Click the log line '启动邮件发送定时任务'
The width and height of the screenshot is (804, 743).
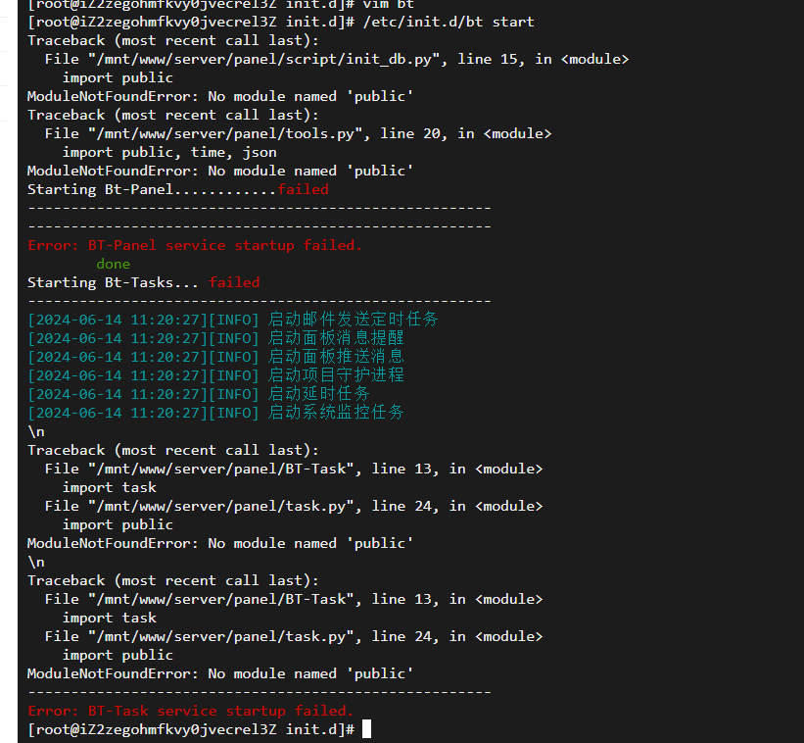[x=233, y=320]
